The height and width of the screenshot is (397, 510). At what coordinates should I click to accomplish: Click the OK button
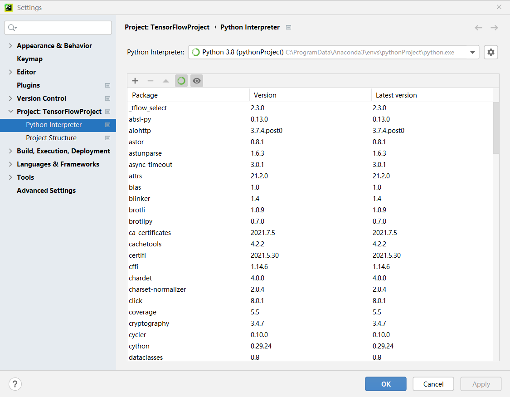coord(385,384)
